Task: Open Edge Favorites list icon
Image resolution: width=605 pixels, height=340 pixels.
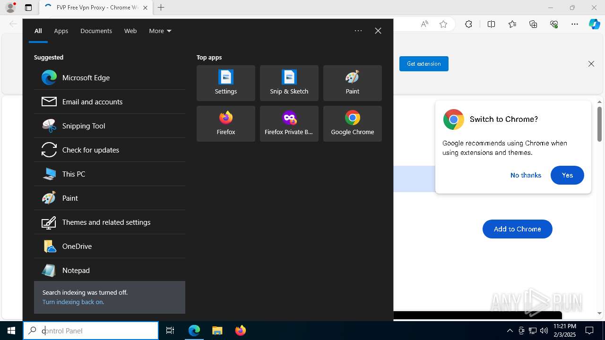Action: [512, 24]
